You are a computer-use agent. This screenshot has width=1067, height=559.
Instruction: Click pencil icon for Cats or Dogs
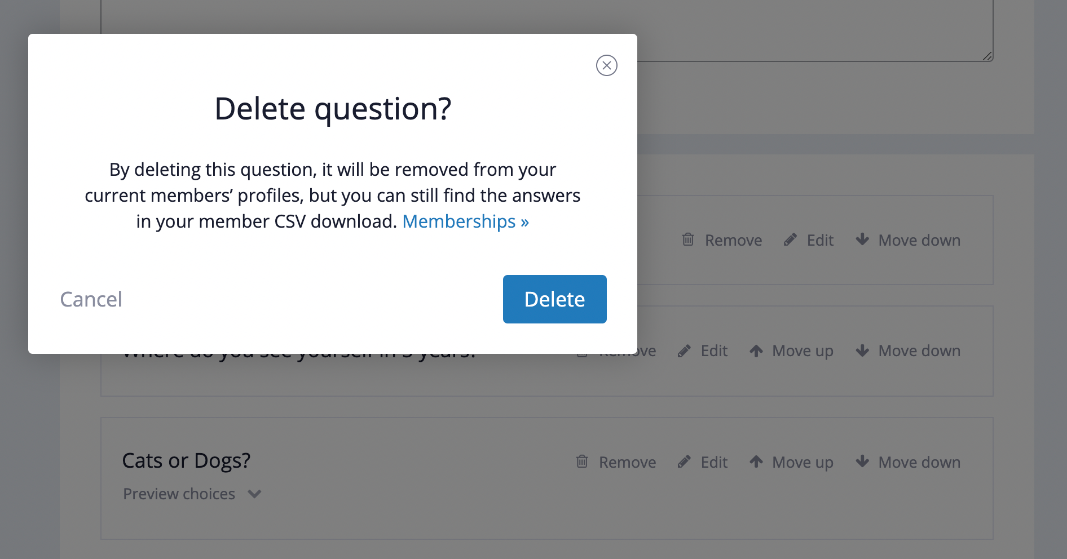(684, 462)
